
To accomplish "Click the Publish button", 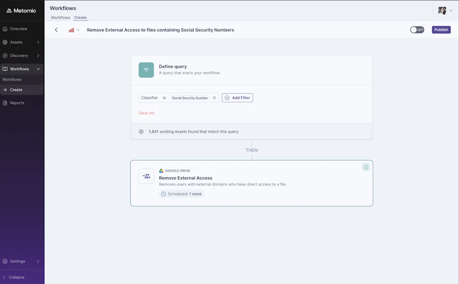I will pyautogui.click(x=441, y=30).
